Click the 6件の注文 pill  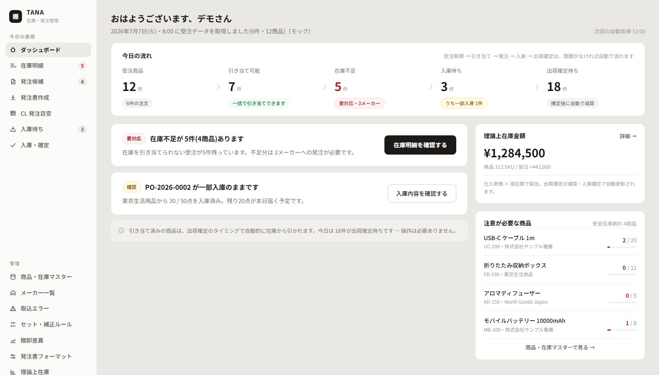point(137,103)
